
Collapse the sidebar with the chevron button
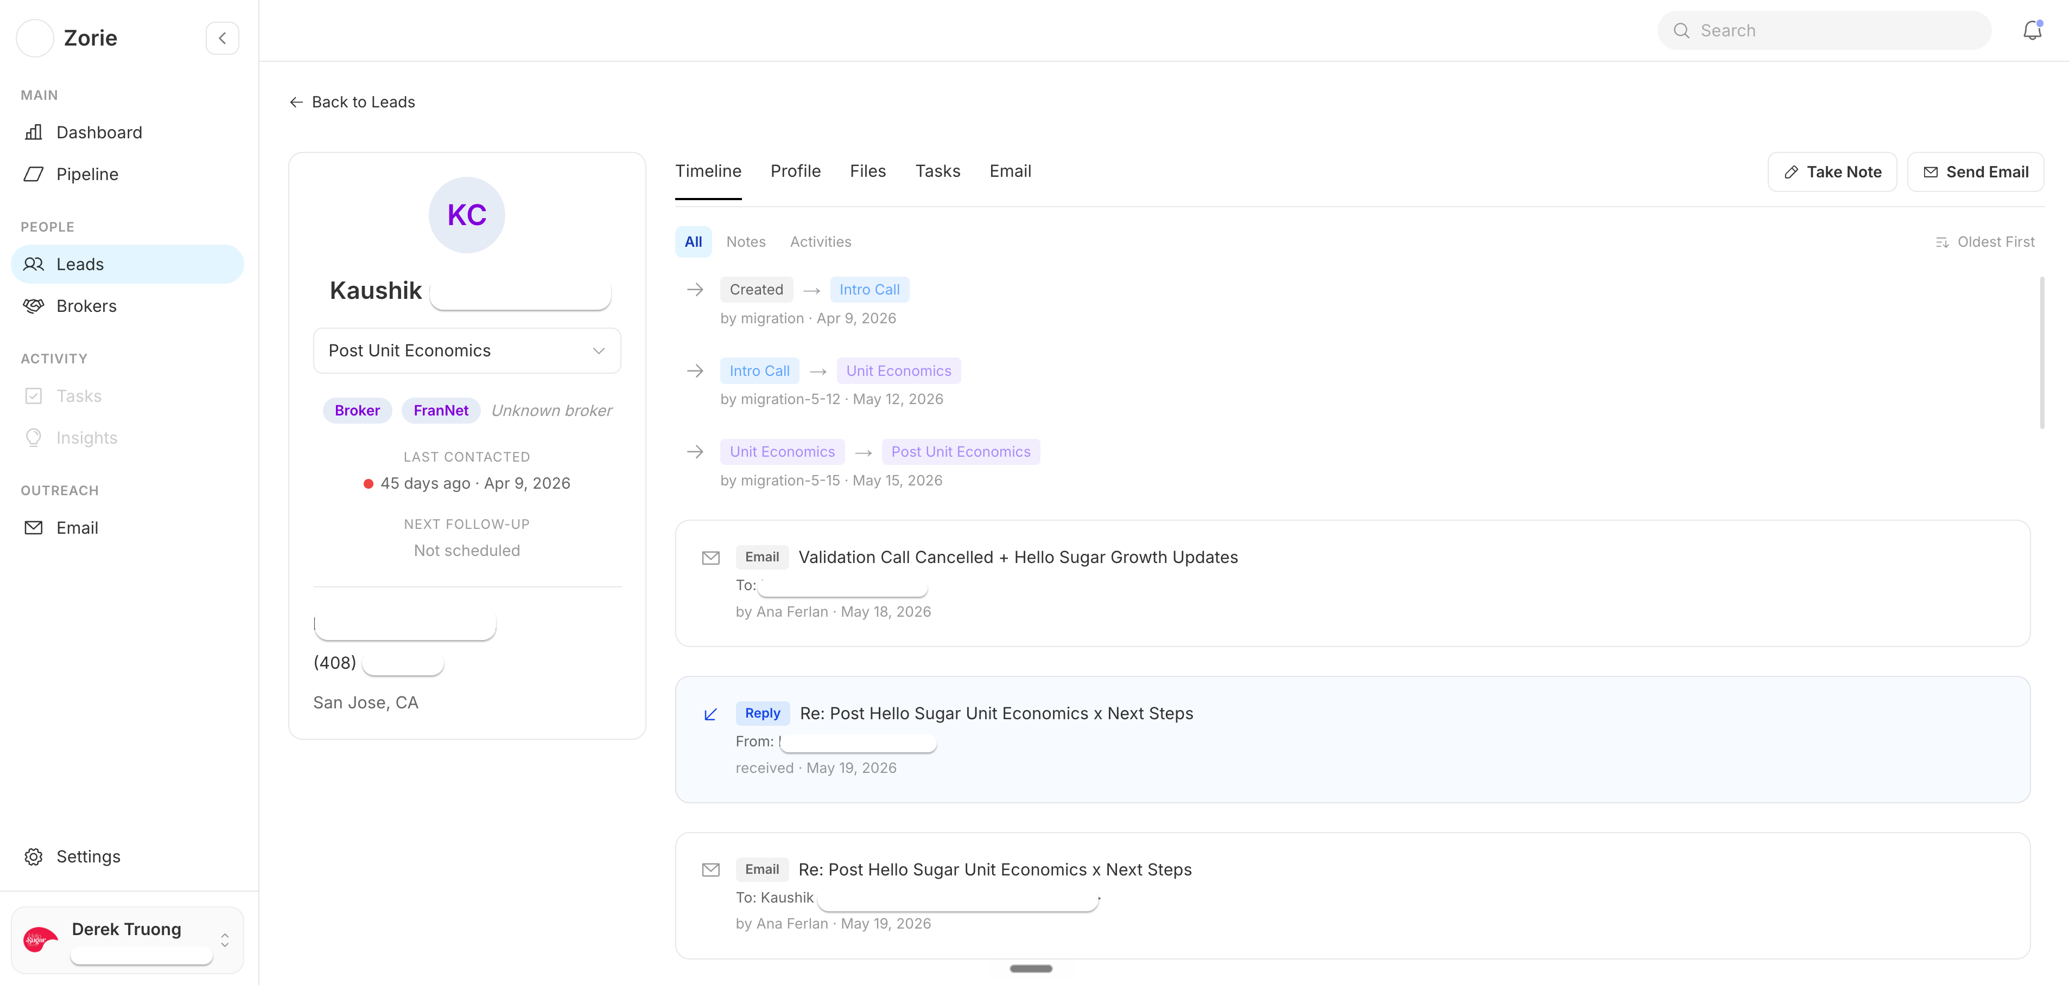[x=223, y=38]
